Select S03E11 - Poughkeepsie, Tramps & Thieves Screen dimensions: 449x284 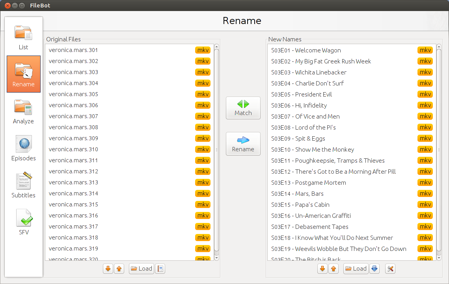(352, 160)
